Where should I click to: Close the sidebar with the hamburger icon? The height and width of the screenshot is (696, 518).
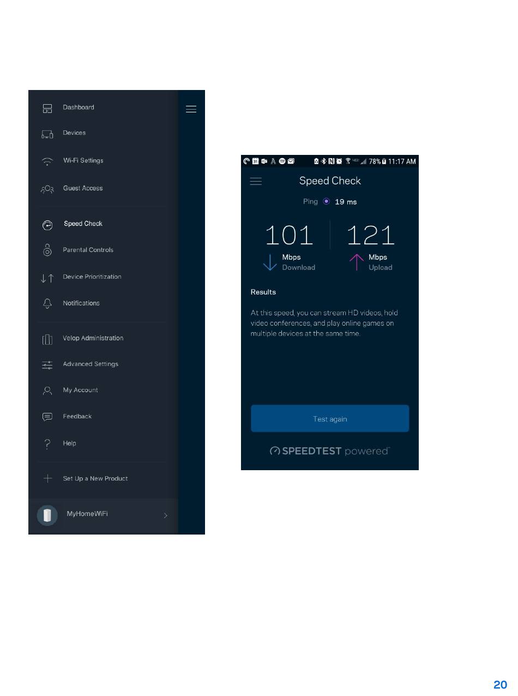(191, 109)
